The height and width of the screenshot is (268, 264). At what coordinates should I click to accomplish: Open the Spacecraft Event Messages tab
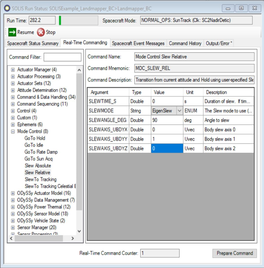tap(138, 43)
